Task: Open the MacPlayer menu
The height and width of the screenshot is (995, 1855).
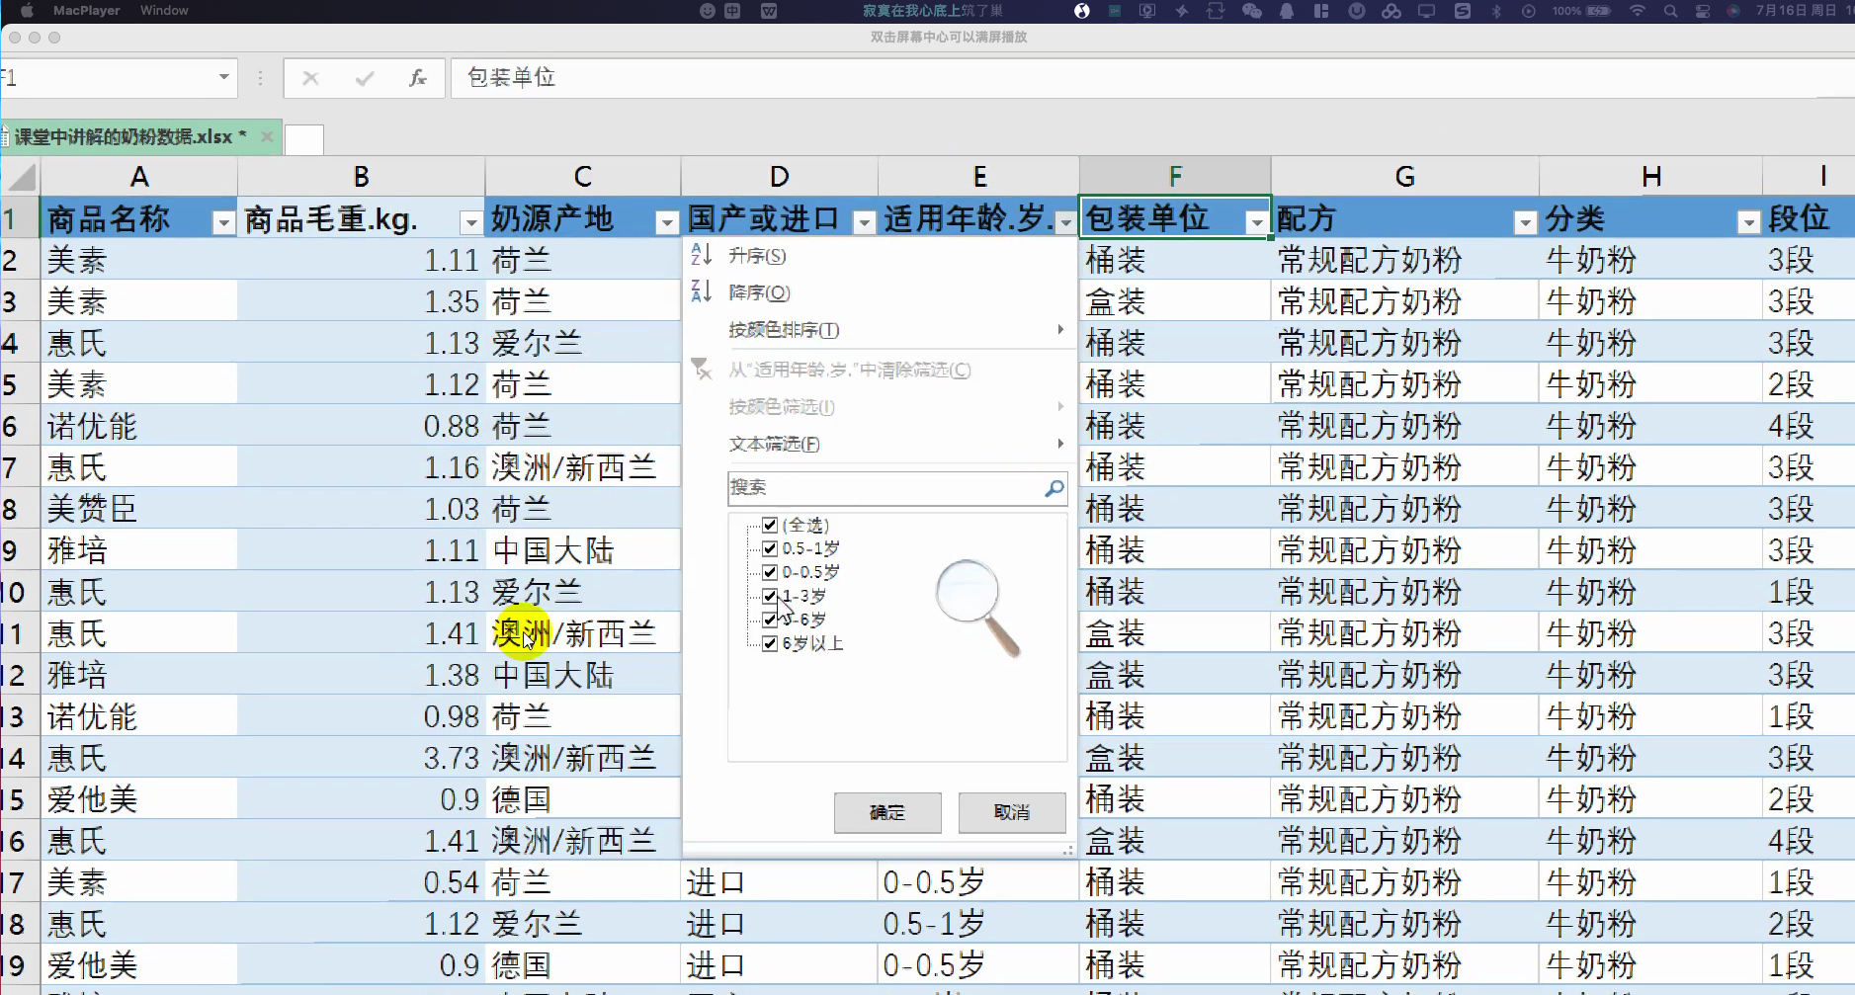Action: coord(86,10)
